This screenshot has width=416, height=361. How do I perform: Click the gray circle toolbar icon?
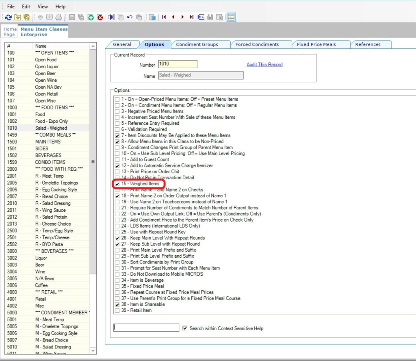pyautogui.click(x=40, y=17)
